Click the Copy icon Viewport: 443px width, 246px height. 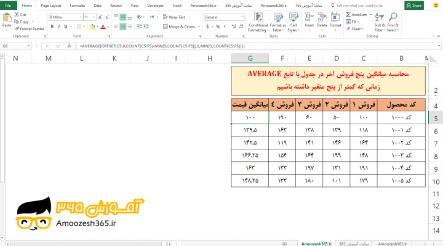pos(17,22)
